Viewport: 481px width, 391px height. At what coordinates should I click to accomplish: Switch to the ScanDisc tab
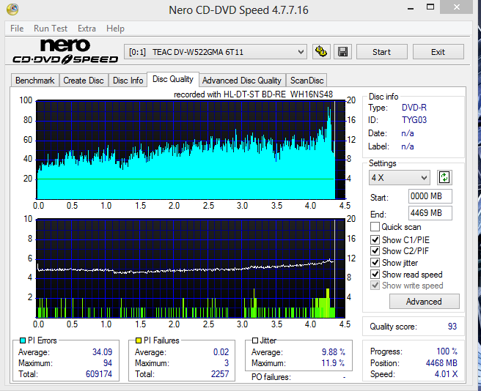click(x=306, y=81)
